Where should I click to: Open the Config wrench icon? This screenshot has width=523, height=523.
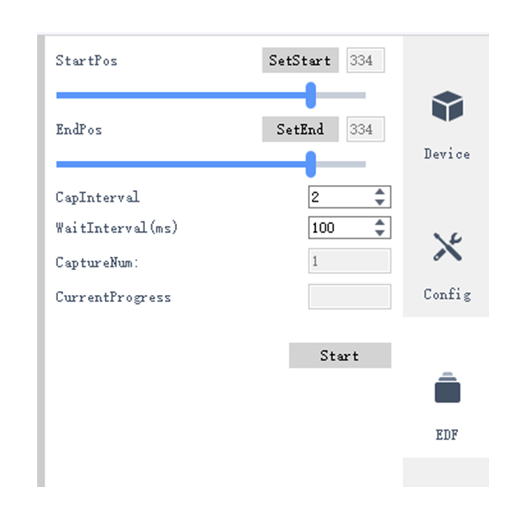[x=447, y=246]
